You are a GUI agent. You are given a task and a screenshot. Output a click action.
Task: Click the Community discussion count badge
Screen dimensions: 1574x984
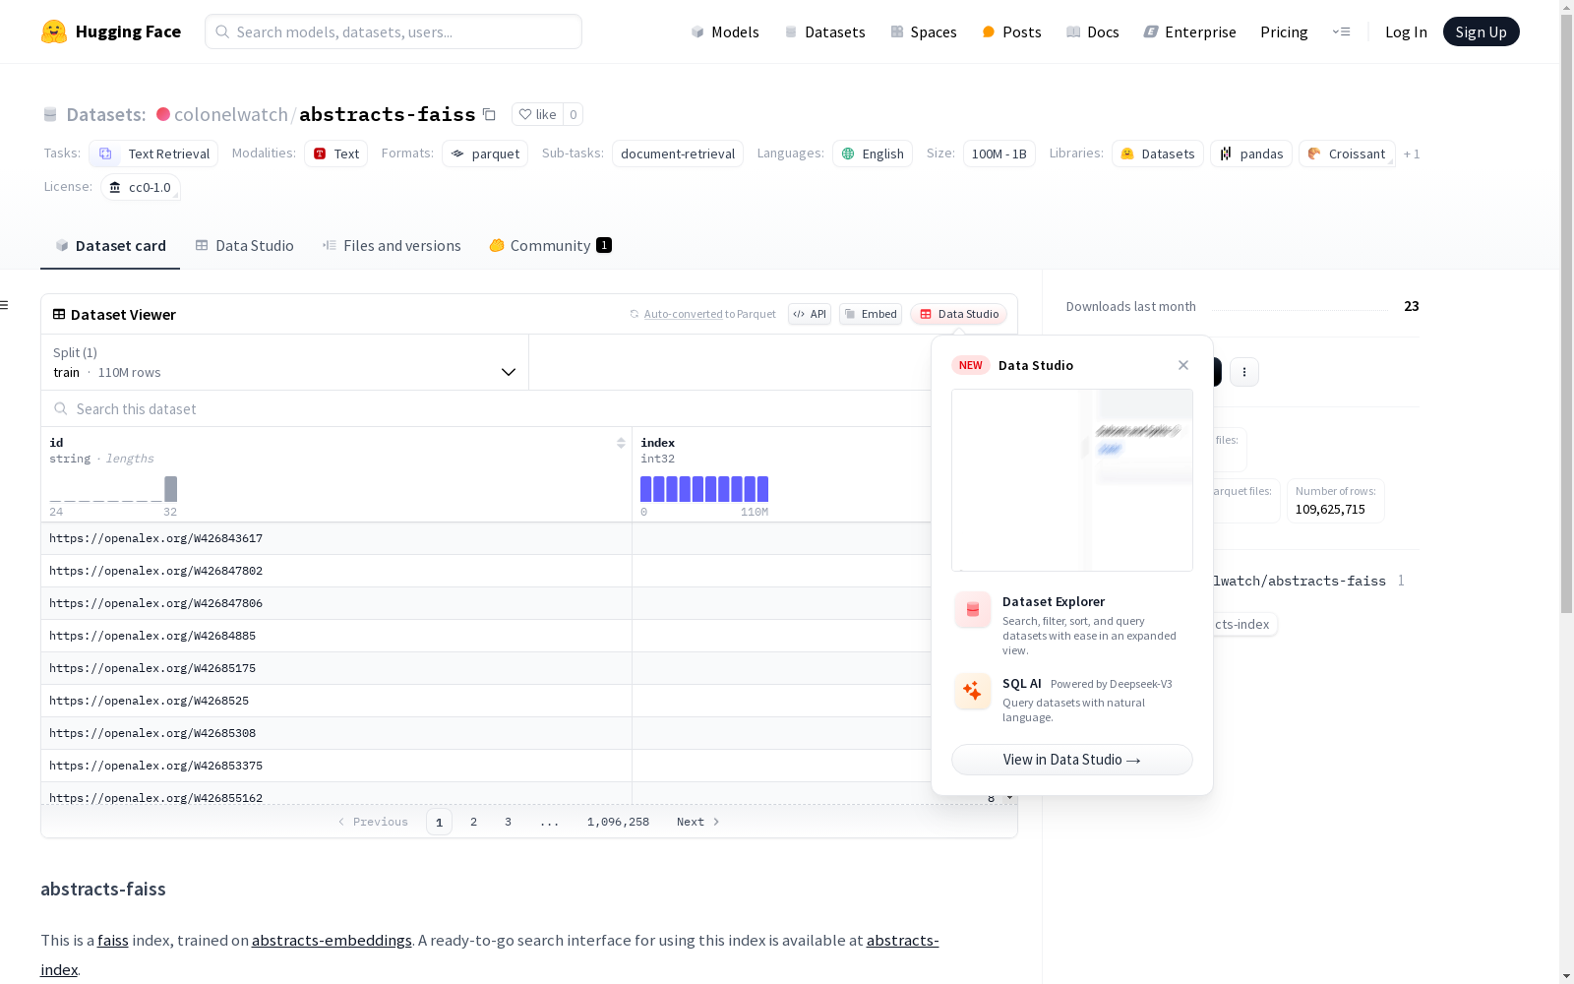point(604,245)
